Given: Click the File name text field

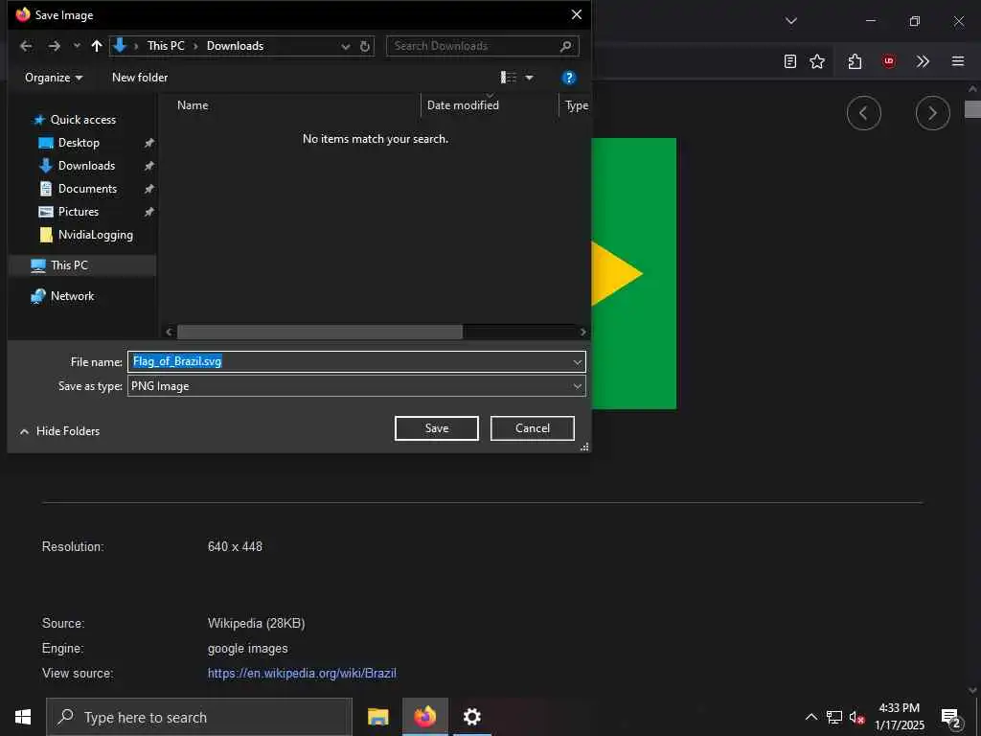Looking at the screenshot, I should pos(356,361).
